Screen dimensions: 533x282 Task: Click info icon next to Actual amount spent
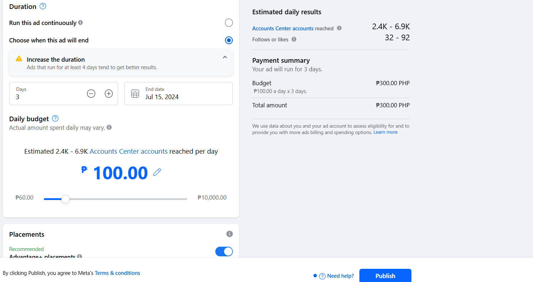pyautogui.click(x=109, y=127)
